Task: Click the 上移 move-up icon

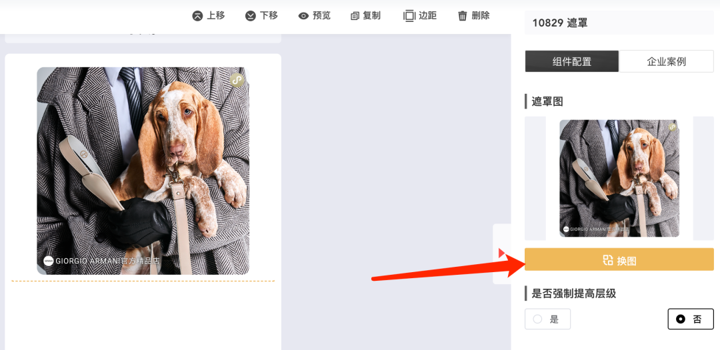Action: (x=197, y=16)
